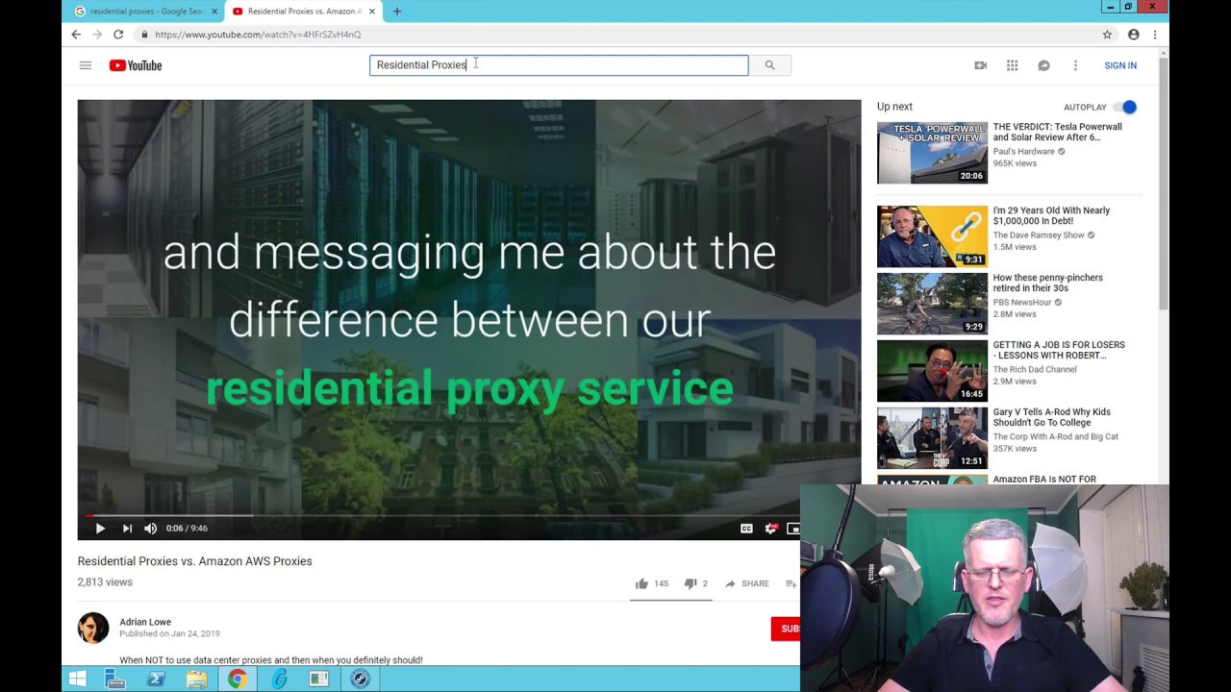Toggle the Autoplay switch

pyautogui.click(x=1124, y=107)
